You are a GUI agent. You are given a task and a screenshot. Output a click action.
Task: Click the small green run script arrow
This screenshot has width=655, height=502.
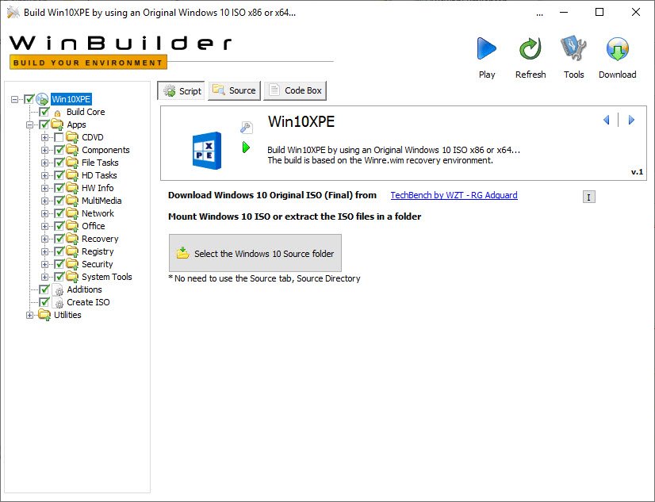(x=246, y=147)
